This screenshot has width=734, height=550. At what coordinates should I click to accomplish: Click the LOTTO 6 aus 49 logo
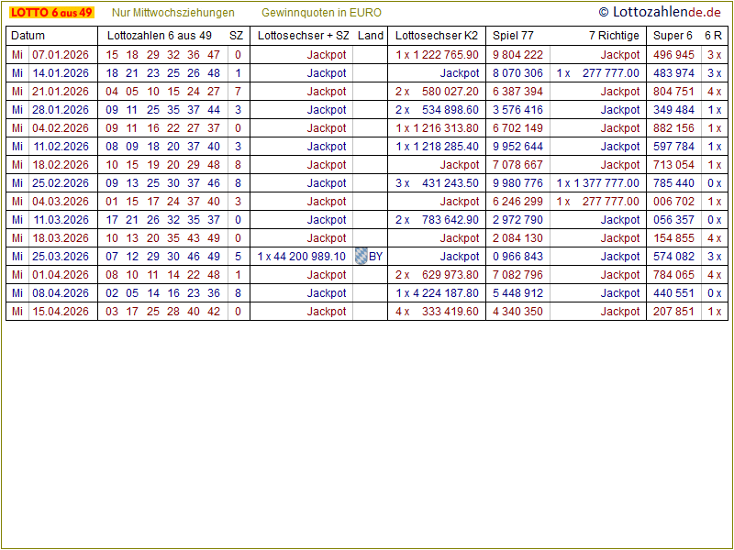pyautogui.click(x=51, y=13)
